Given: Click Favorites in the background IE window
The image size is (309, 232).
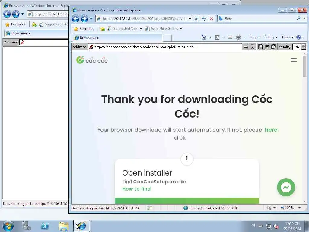Looking at the screenshot, I should point(15,24).
